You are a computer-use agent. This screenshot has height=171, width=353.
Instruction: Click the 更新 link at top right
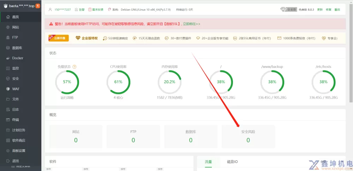click(x=320, y=9)
